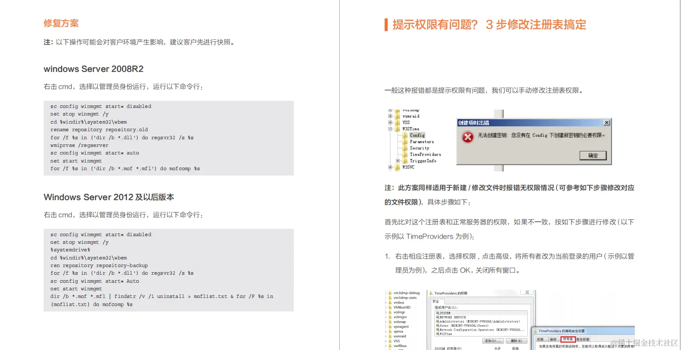Select the Administrators entry in the user list
681x350 pixels.
(x=482, y=321)
